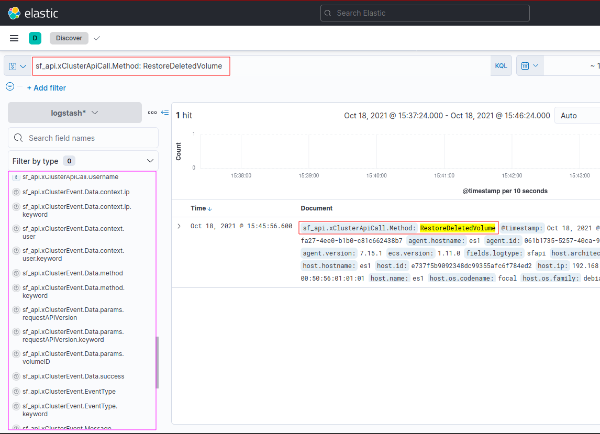Screen dimensions: 600x434
Task: Select sf_api.xClusterEvent.Data.context.ip.keyword field
Action: (x=77, y=210)
